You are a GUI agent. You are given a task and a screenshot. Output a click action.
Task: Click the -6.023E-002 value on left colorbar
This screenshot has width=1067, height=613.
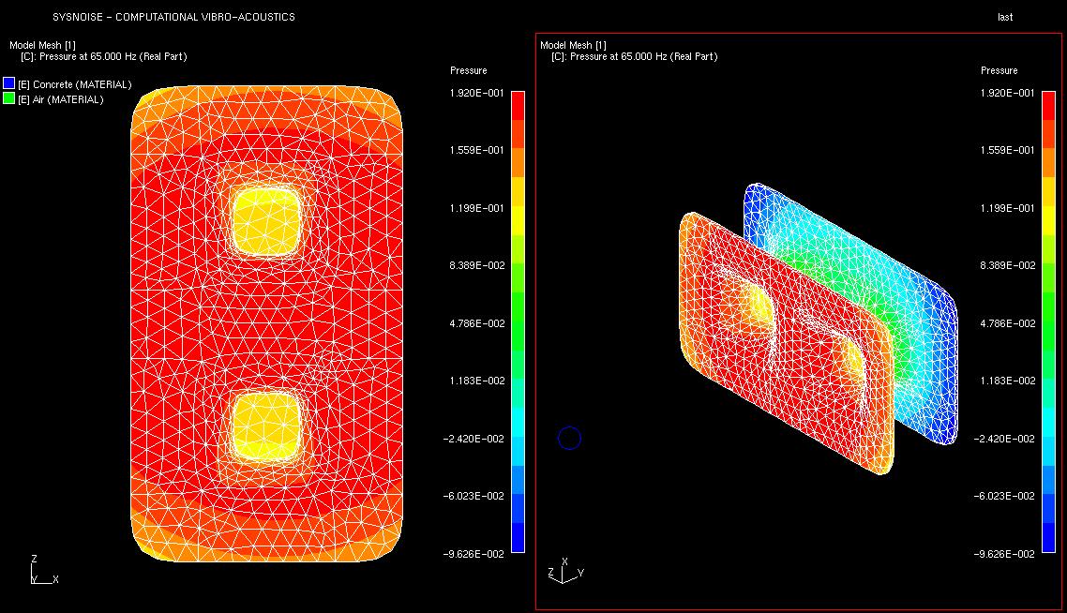(x=473, y=496)
